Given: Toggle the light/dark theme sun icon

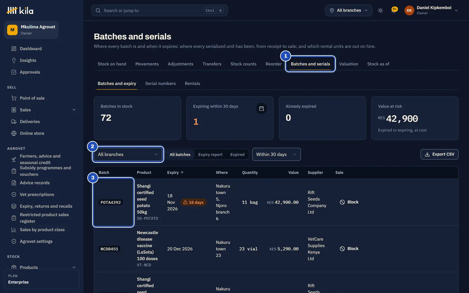Looking at the screenshot, I should [x=380, y=10].
